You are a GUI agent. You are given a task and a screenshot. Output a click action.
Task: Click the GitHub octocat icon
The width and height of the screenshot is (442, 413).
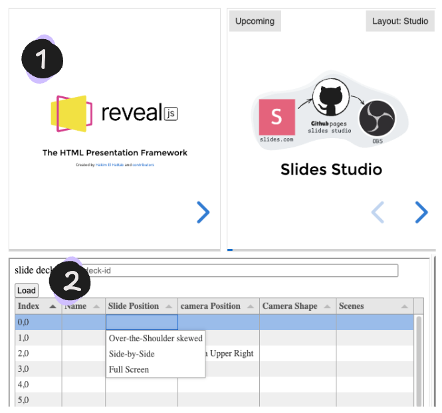tap(331, 98)
